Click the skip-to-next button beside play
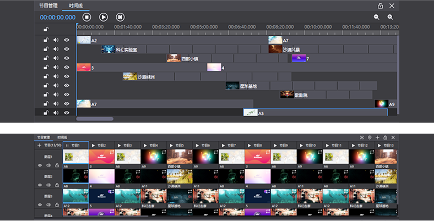Viewport: 434px width, 221px height. point(120,17)
